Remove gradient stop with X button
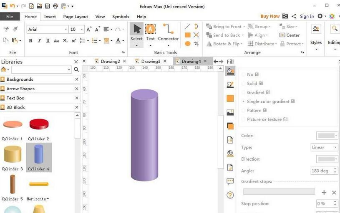Image resolution: width=340 pixels, height=213 pixels. tap(334, 192)
